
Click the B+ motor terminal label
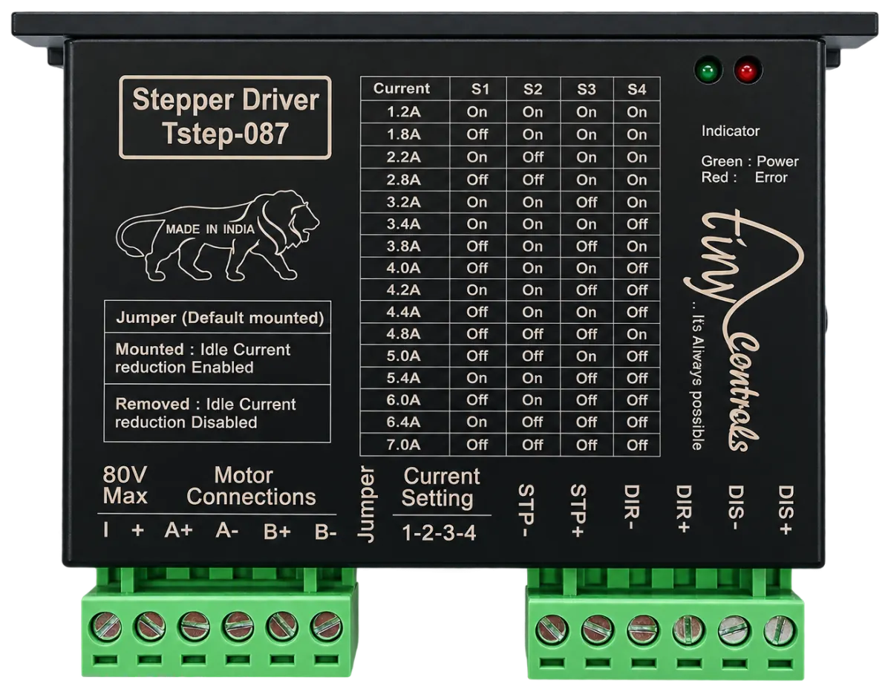click(x=276, y=532)
